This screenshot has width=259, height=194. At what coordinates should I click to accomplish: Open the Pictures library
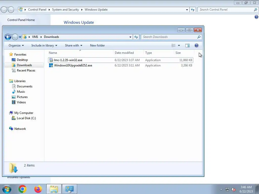22,97
